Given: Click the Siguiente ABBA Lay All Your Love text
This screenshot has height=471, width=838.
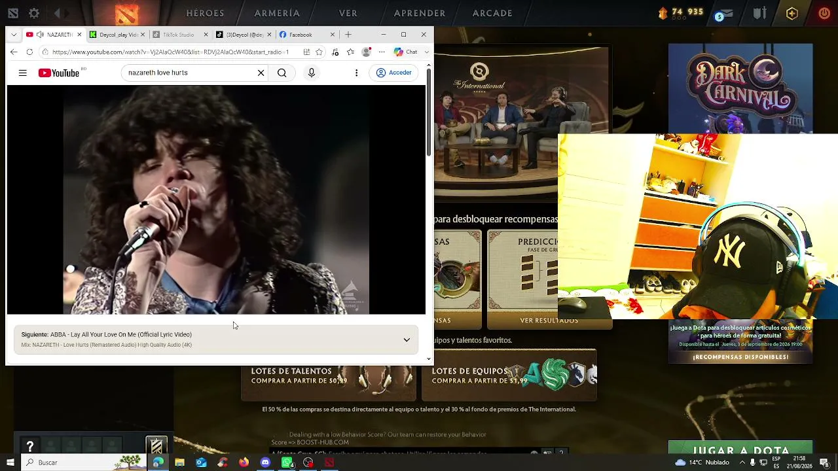Looking at the screenshot, I should click(x=107, y=334).
